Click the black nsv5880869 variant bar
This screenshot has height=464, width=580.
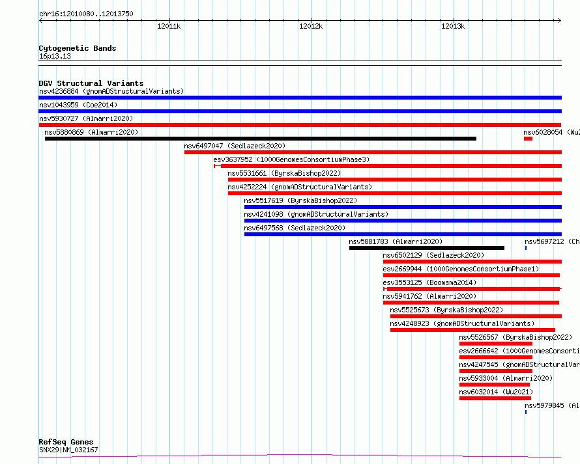point(261,139)
